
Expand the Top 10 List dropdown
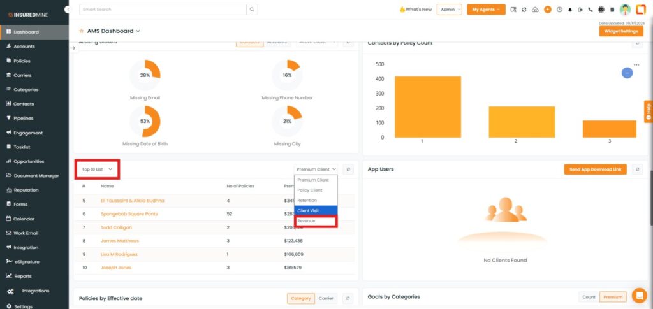pyautogui.click(x=97, y=169)
